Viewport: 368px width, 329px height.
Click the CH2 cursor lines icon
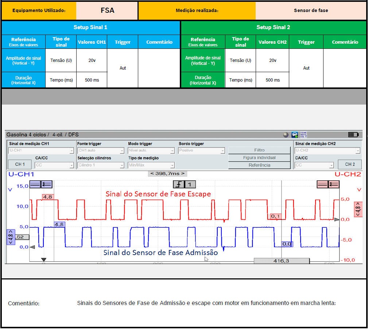(322, 184)
